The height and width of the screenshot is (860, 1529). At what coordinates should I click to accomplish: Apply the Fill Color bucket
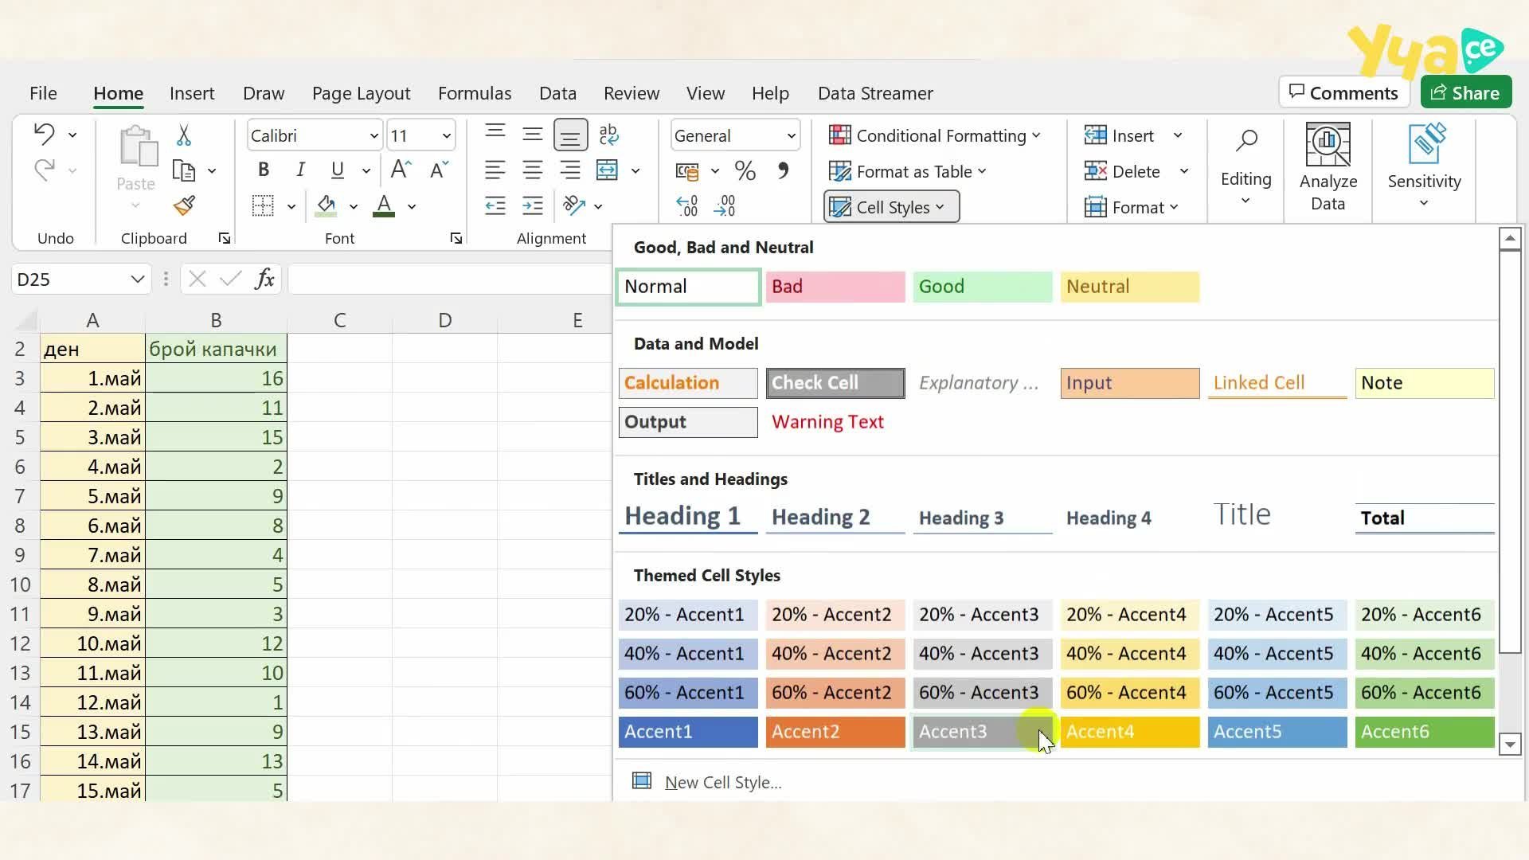(326, 206)
